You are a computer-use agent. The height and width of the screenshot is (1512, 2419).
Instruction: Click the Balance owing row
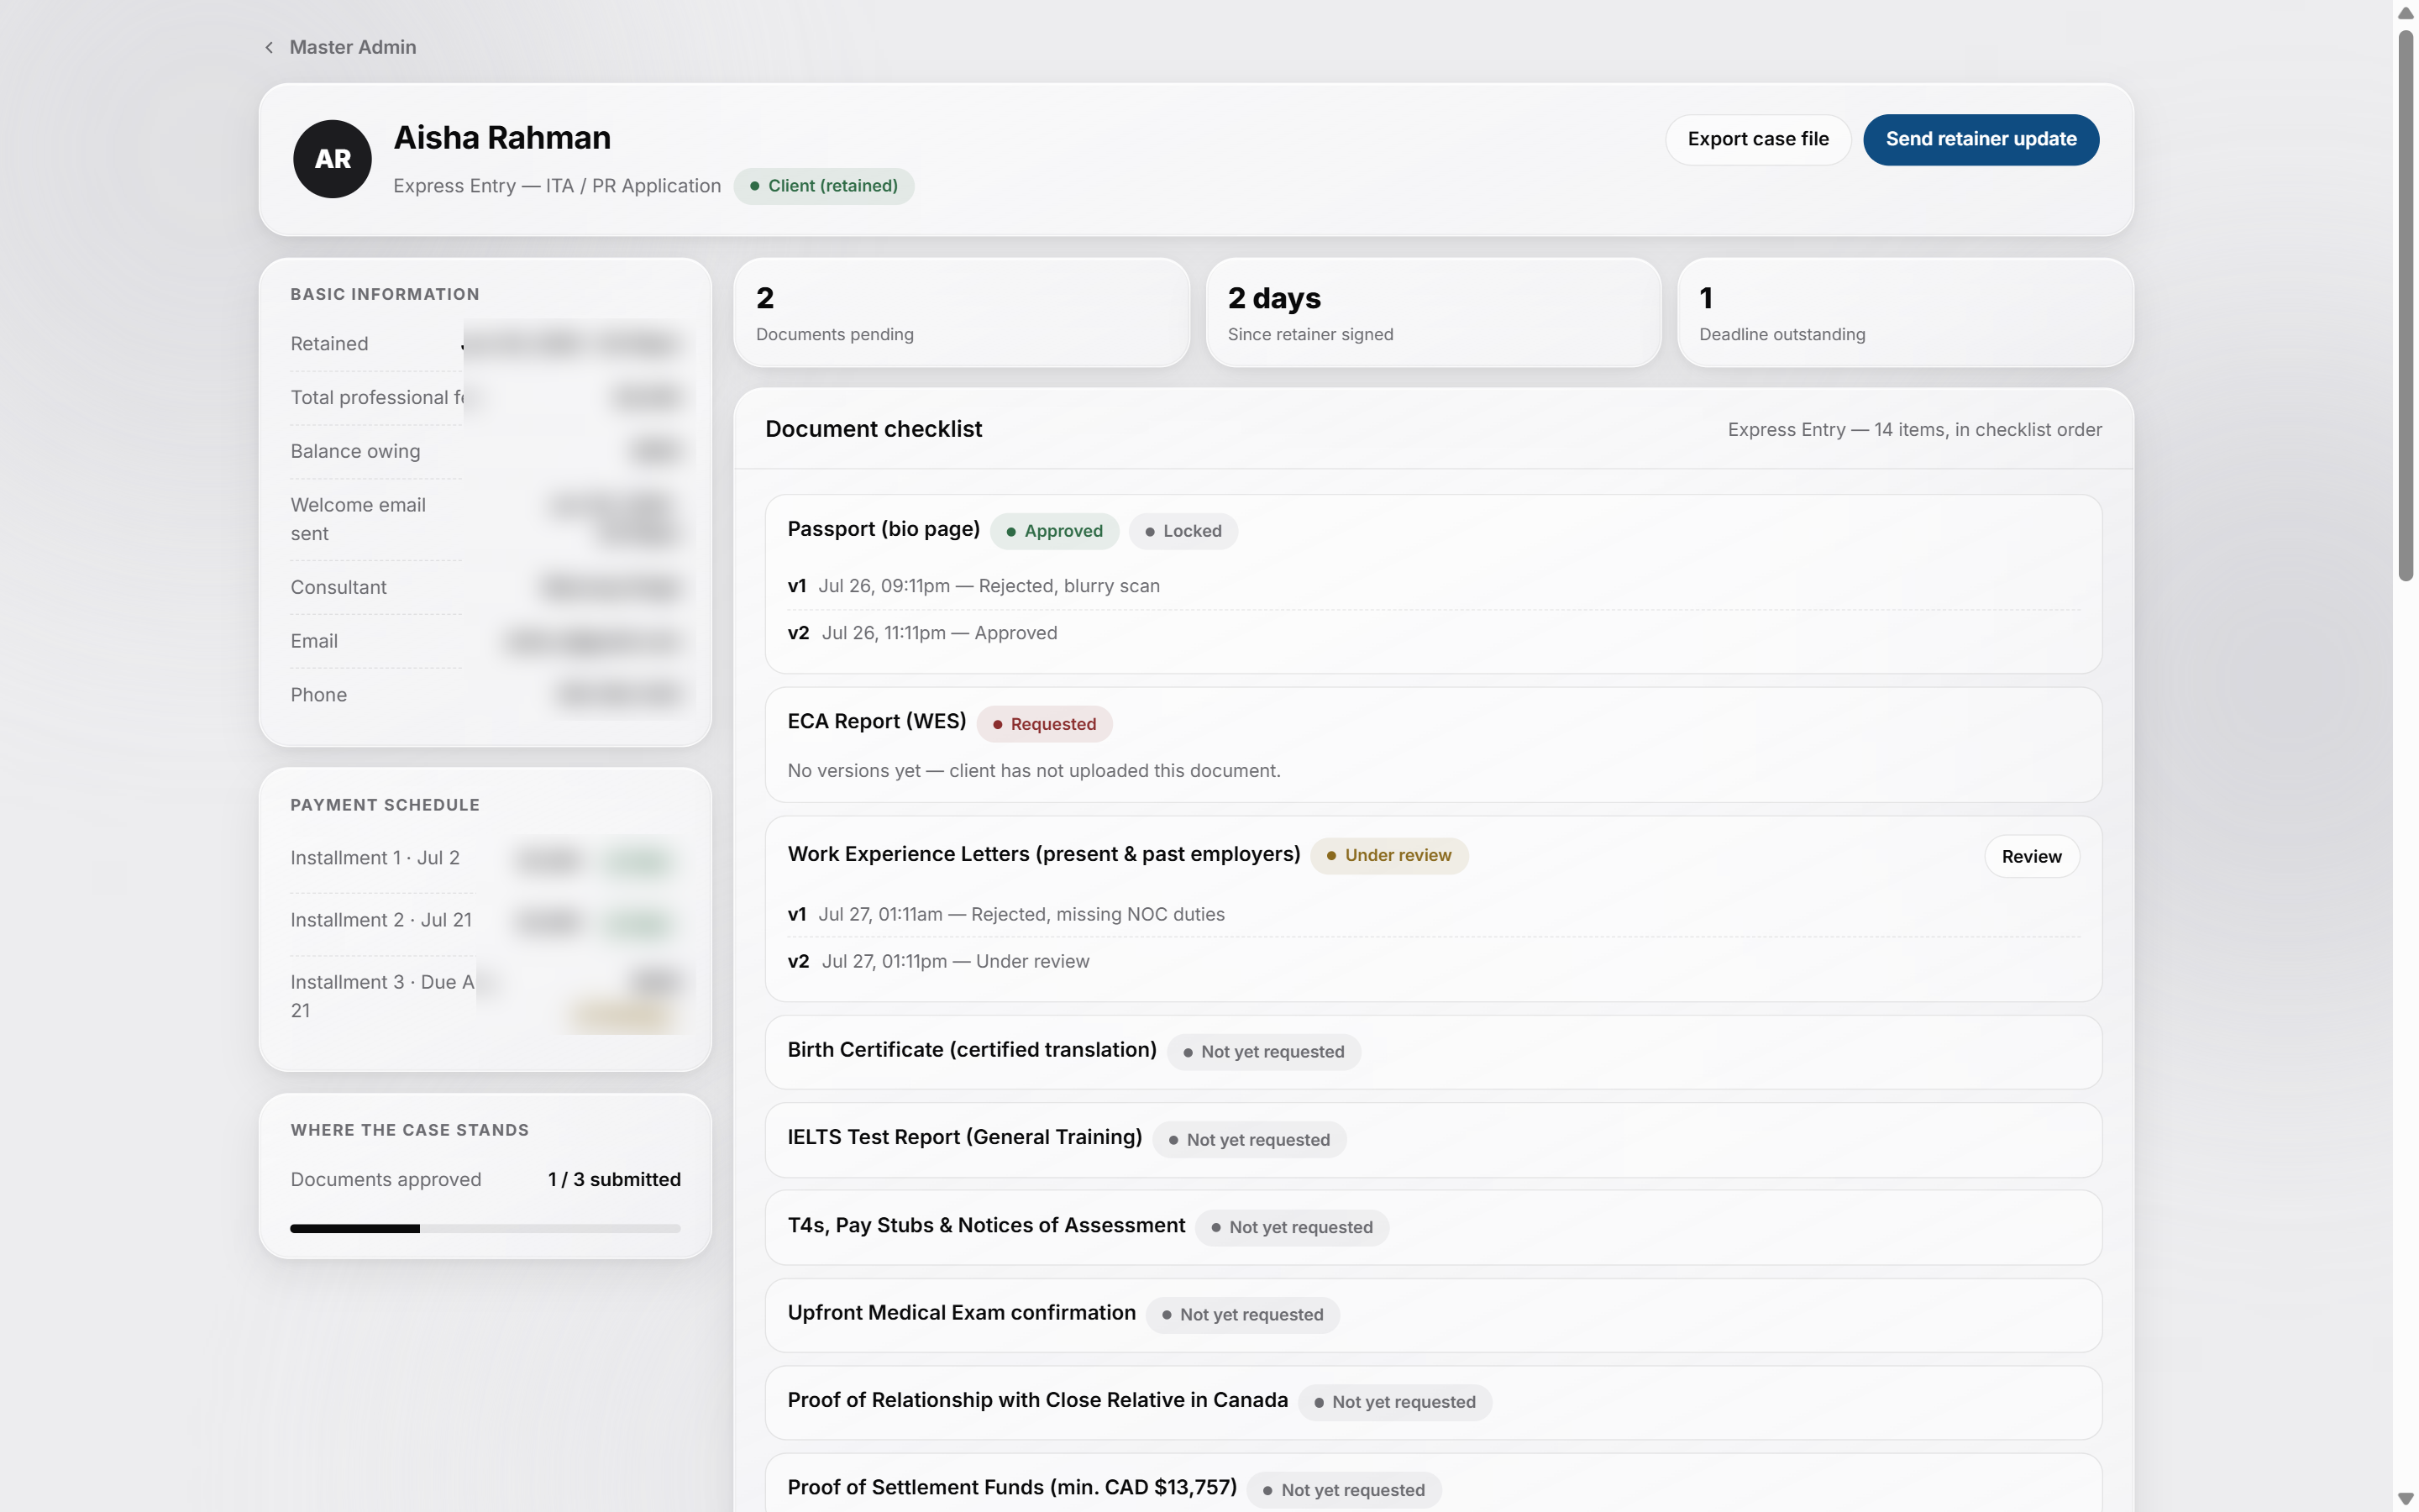(485, 451)
